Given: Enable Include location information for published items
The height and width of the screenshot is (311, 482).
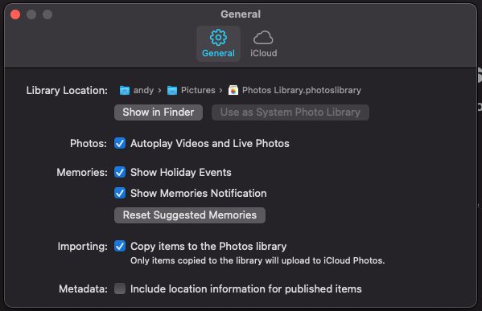Looking at the screenshot, I should point(120,288).
